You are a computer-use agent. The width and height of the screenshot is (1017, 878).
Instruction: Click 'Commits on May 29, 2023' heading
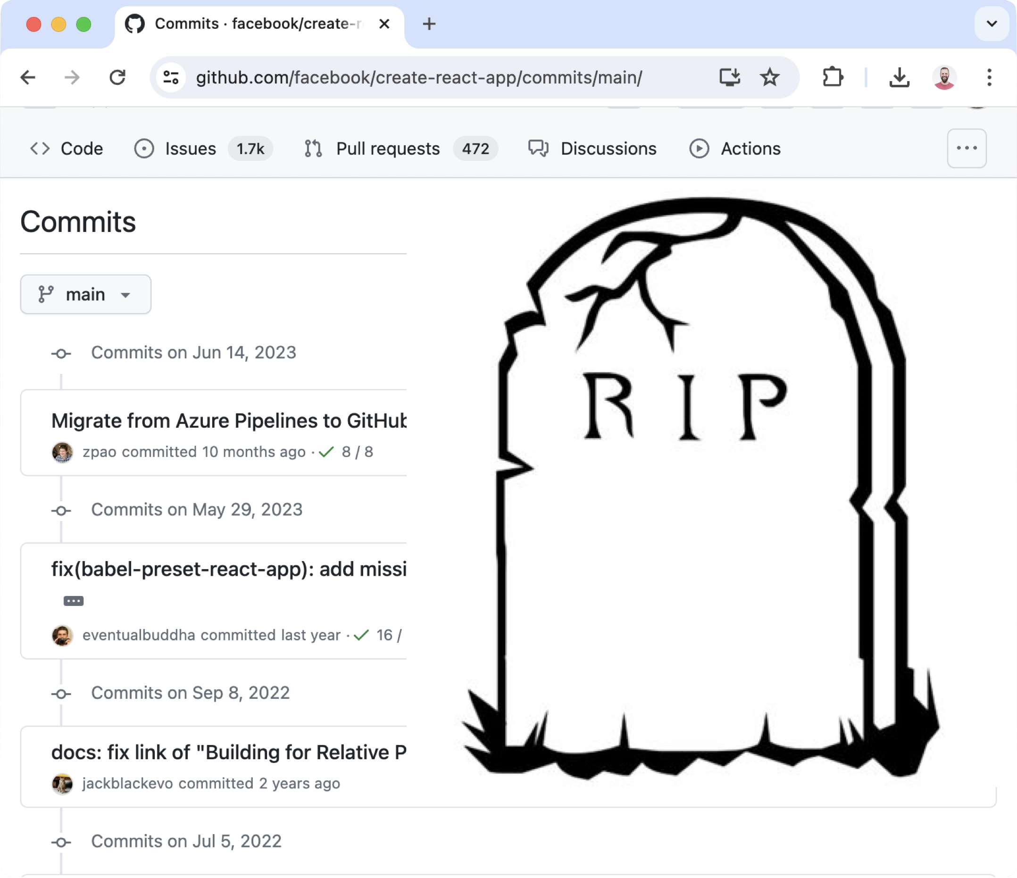(x=197, y=510)
